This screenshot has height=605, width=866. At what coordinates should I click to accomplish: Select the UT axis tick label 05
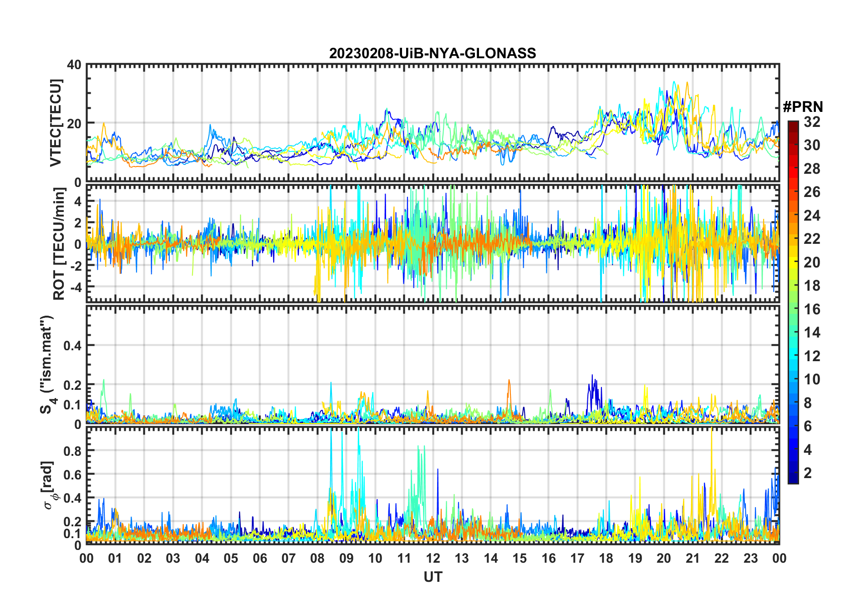tap(231, 558)
